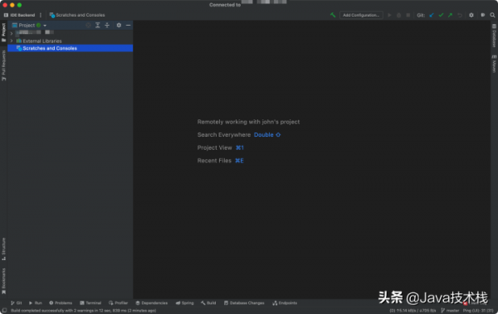Click the Run play icon in toolbar
498x314 pixels.
click(x=389, y=15)
